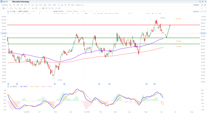Choose the circle/ellipse shape tool
This screenshot has height=114, width=207.
[11, 8]
